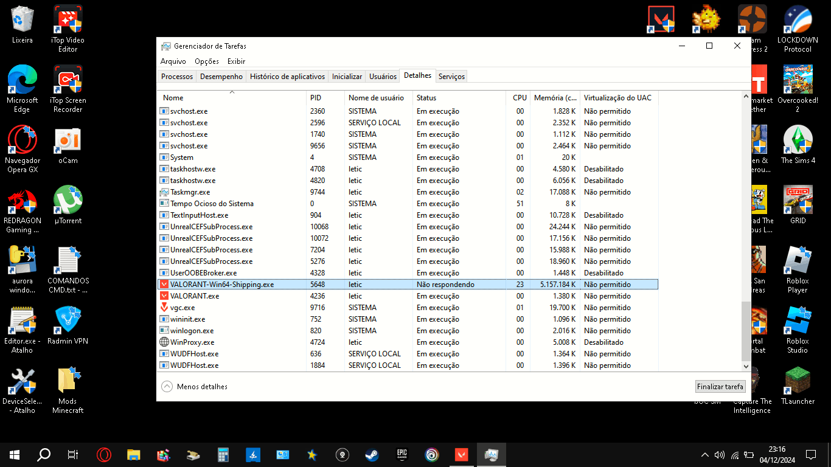Select Roblox Studio desktop shortcut
This screenshot has height=467, width=831.
pos(798,330)
